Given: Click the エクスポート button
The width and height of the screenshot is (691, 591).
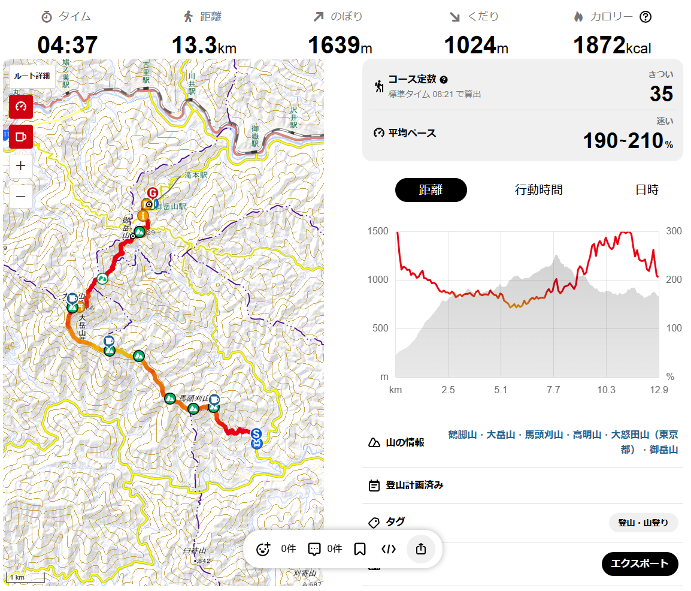Looking at the screenshot, I should point(640,564).
